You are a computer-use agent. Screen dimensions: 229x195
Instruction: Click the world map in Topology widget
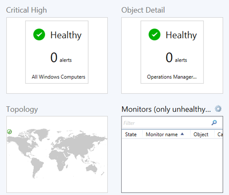click(x=57, y=152)
